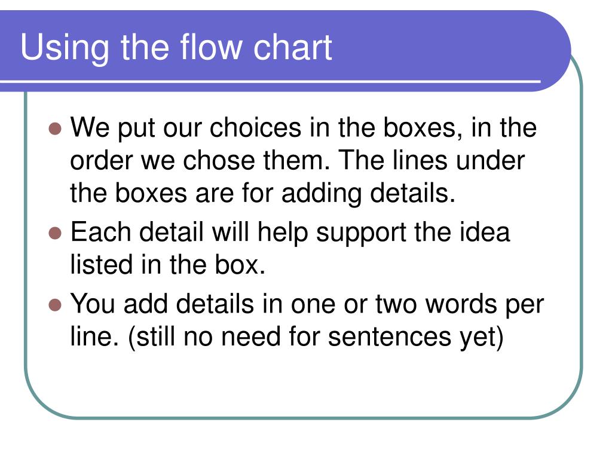
Task: Click the text "listed in the box."
Action: pyautogui.click(x=168, y=265)
